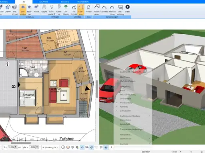Toggle the highlighted layer plane icon
This screenshot has height=153, width=205.
coord(92,147)
